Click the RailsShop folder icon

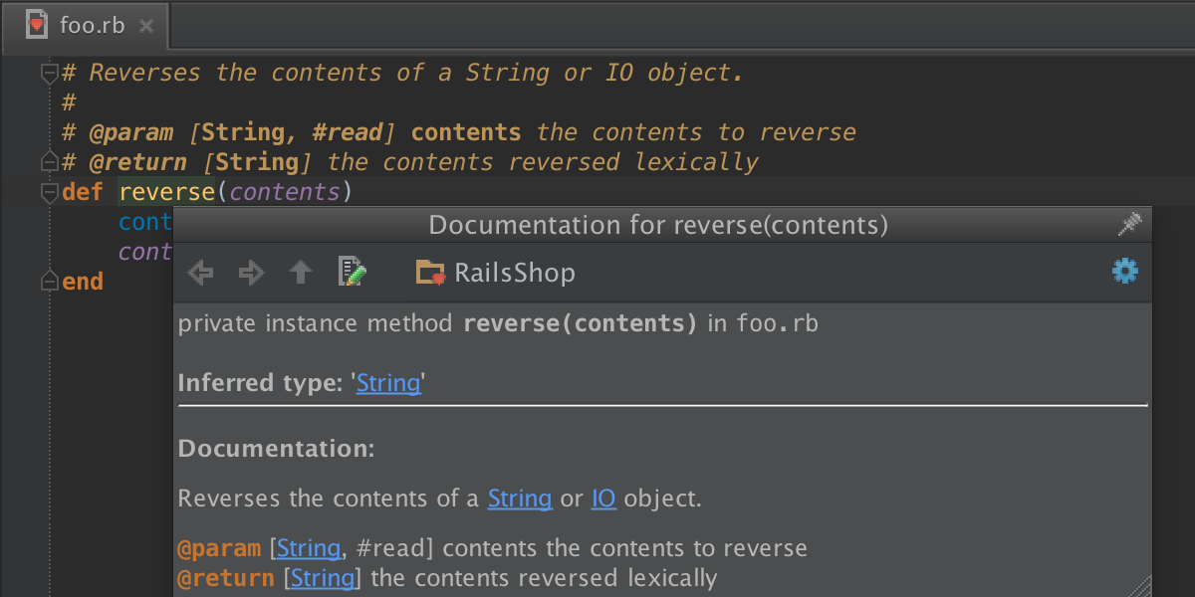click(430, 273)
